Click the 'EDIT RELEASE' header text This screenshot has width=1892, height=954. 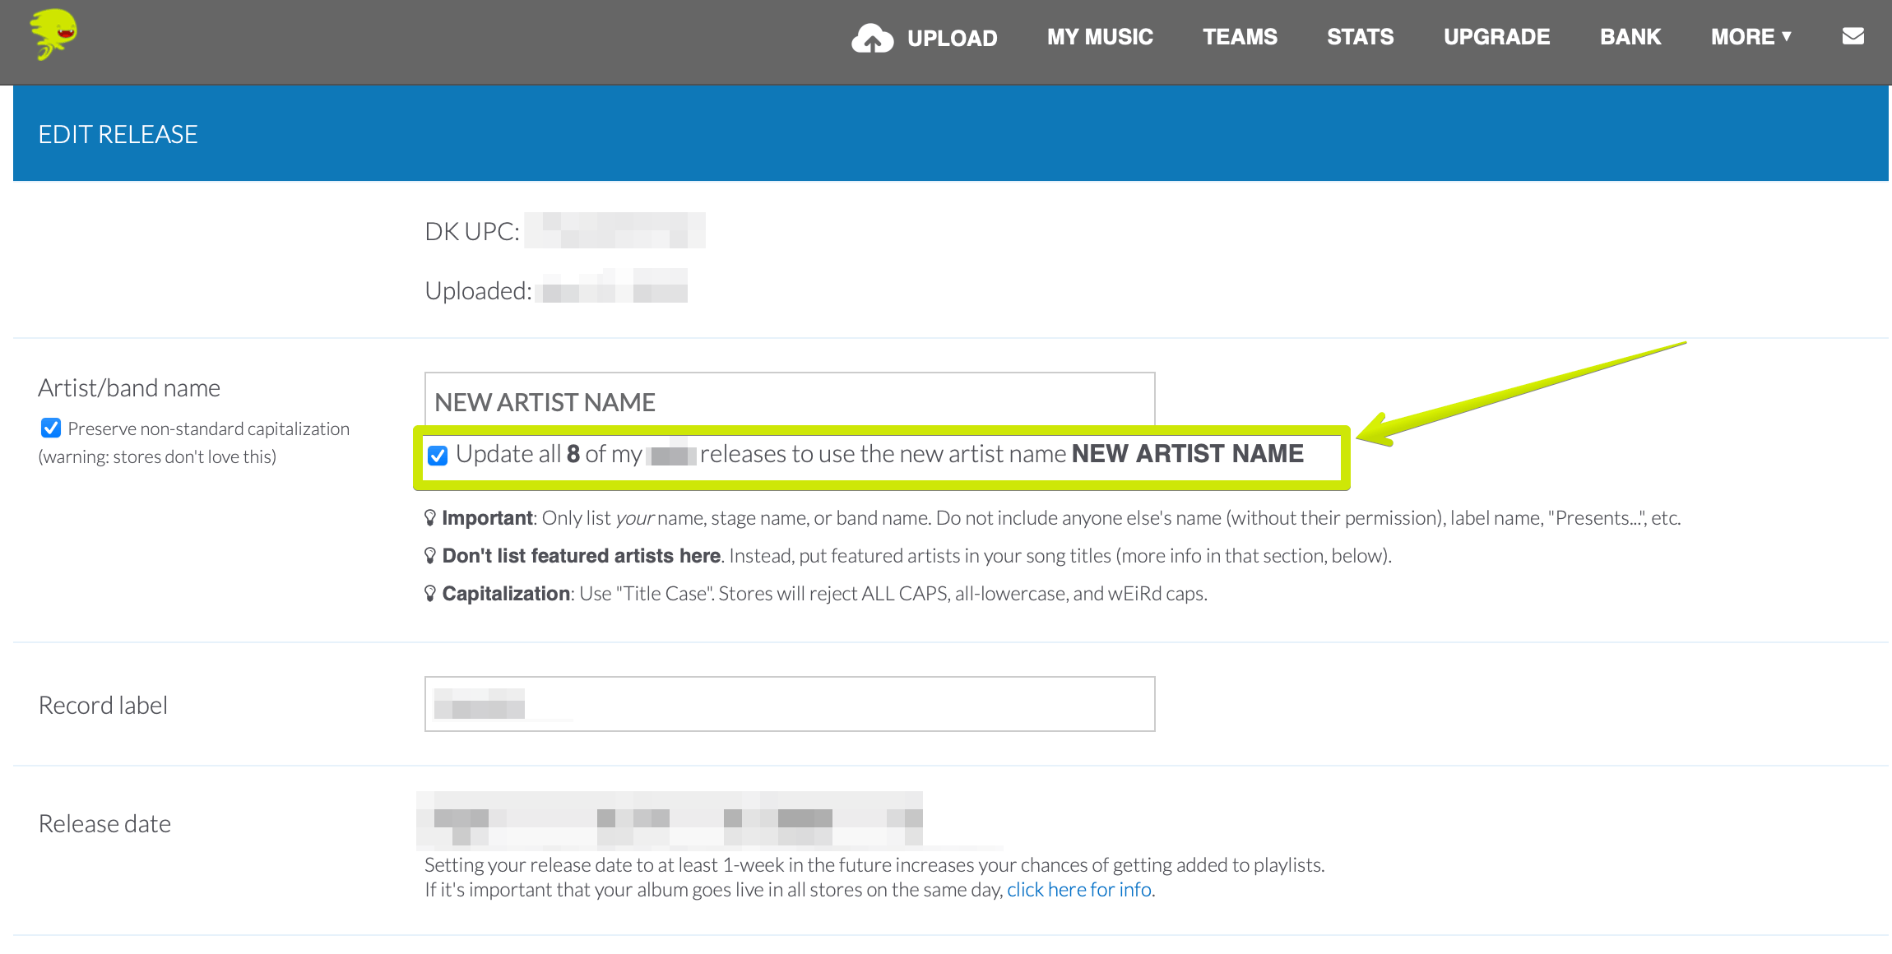(118, 134)
